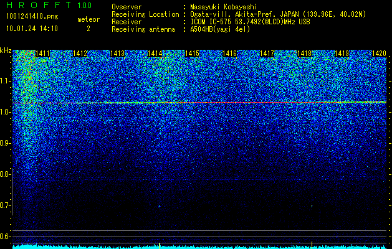Click the 0.9 kHz axis label
This screenshot has width=392, height=249.
tap(6, 143)
